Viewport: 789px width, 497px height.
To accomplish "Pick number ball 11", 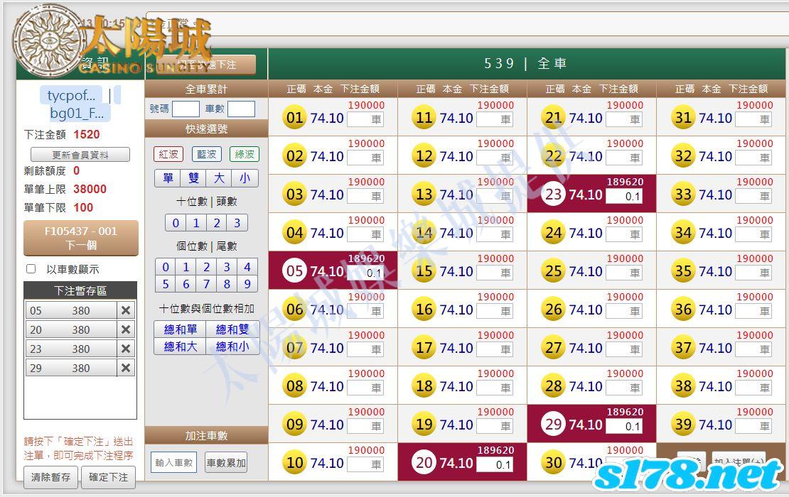I will pos(424,118).
